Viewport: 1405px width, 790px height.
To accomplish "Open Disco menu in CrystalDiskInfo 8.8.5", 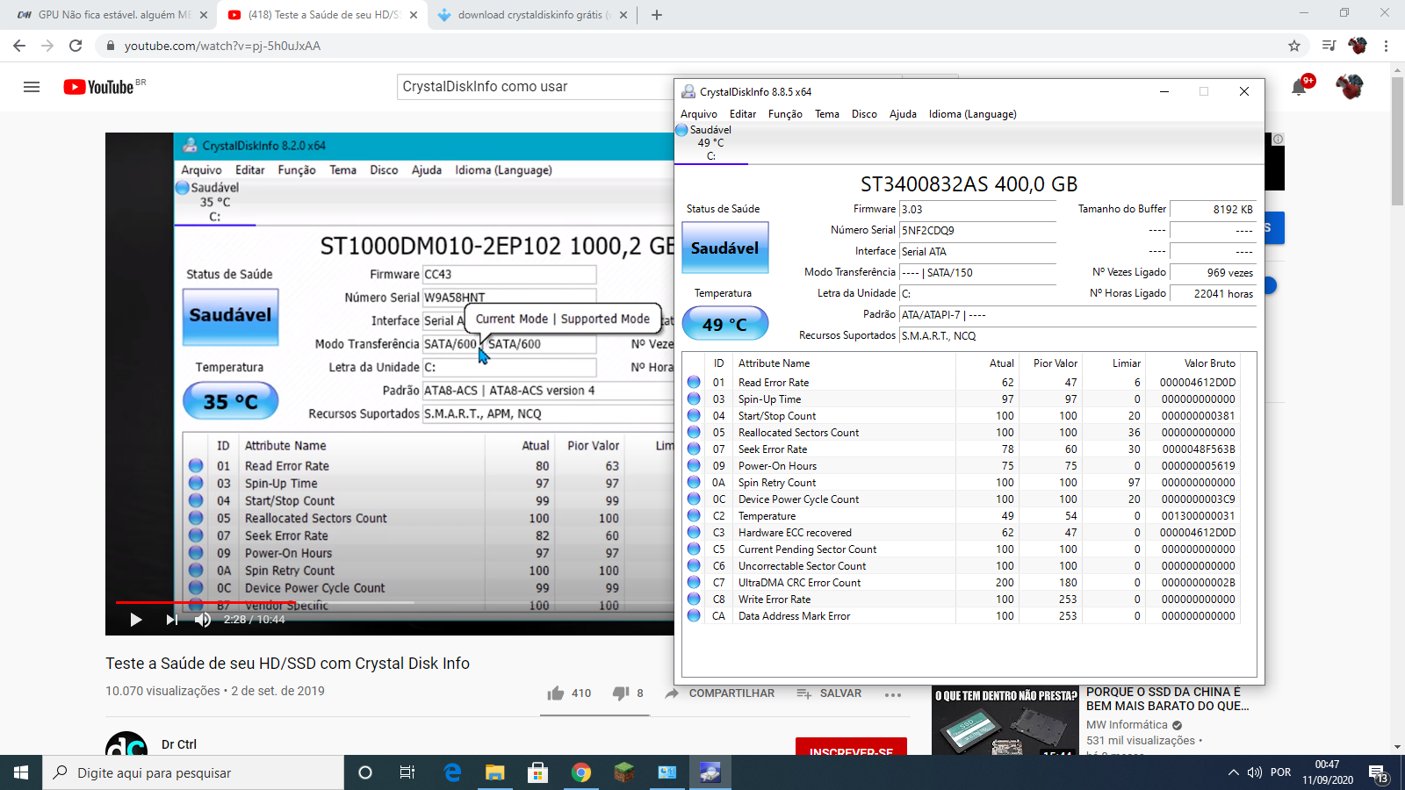I will point(864,114).
